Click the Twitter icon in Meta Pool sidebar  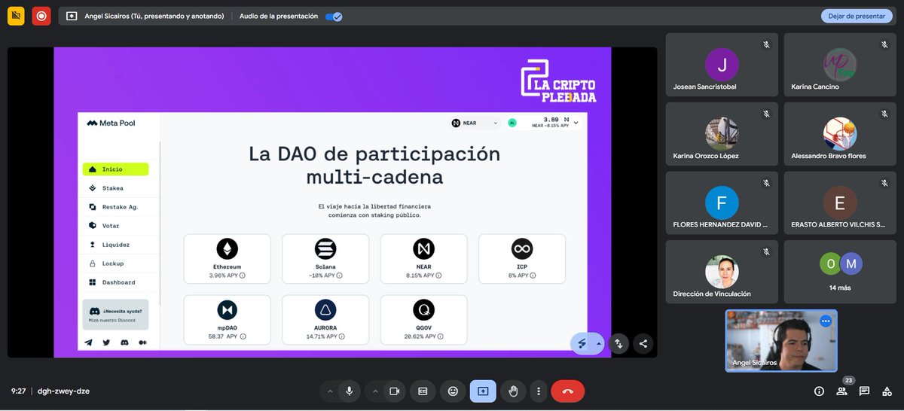[106, 342]
